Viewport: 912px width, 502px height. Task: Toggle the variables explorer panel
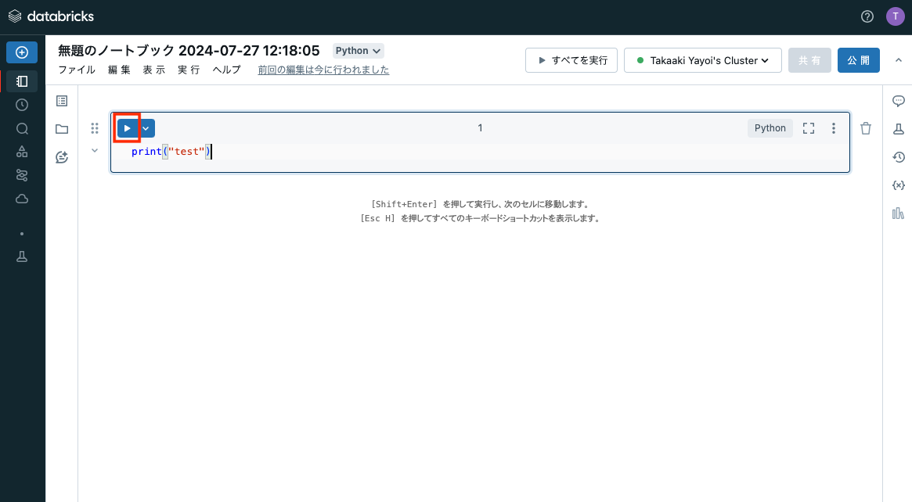coord(898,185)
